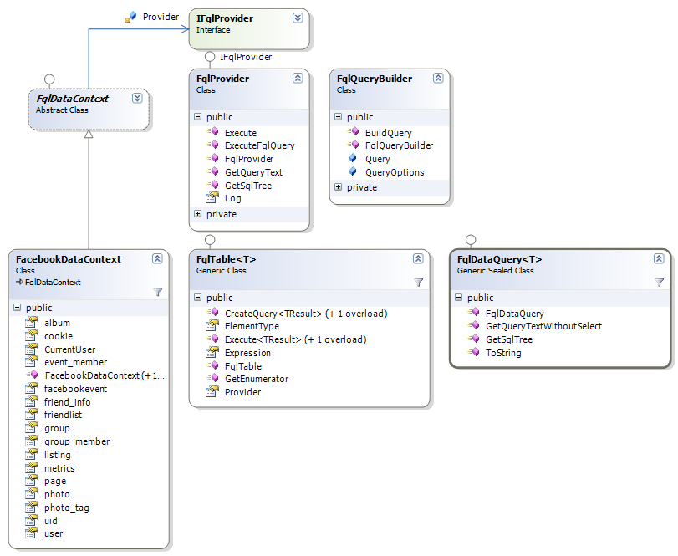
Task: Collapse the FqlQueryBuilder class chevron
Action: tap(438, 78)
